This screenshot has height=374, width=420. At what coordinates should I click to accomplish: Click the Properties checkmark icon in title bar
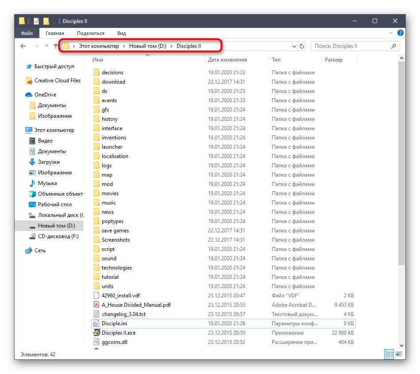pyautogui.click(x=36, y=21)
